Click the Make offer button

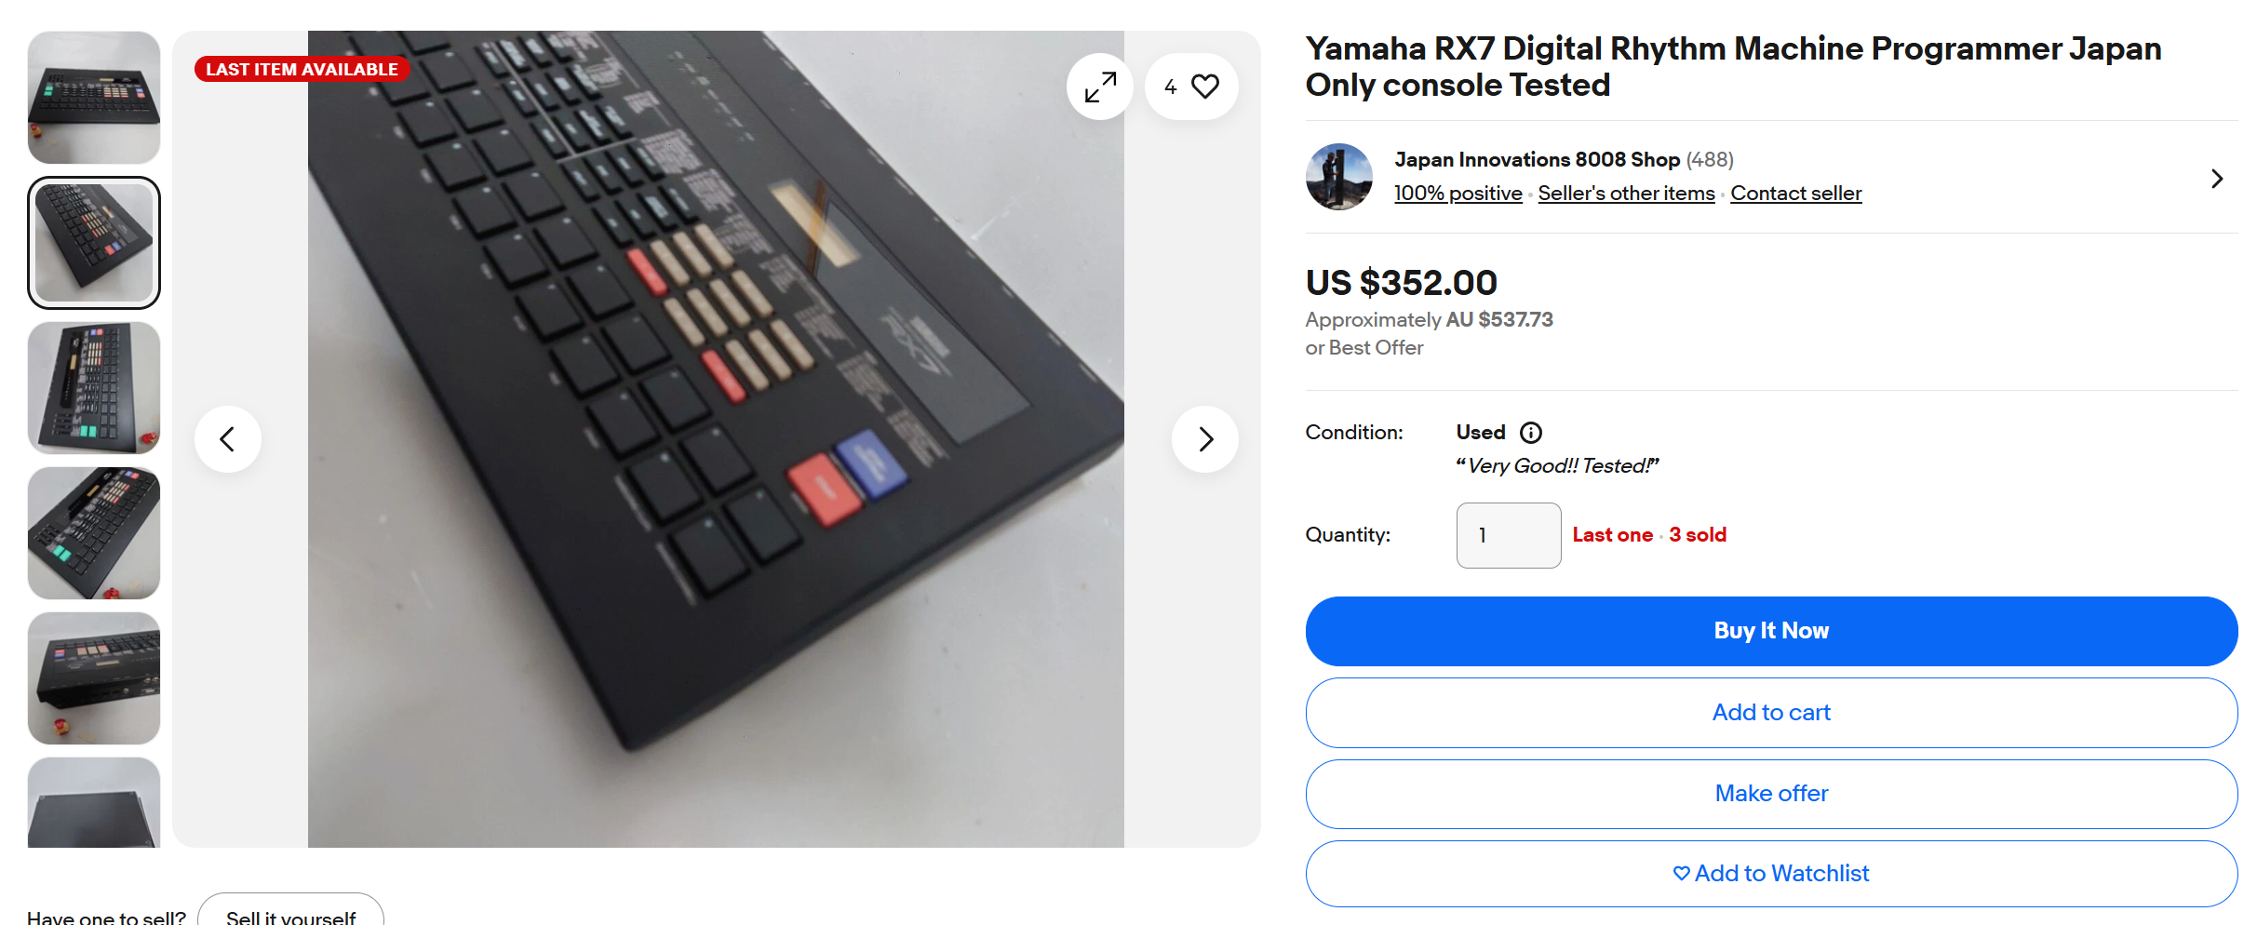pos(1771,794)
